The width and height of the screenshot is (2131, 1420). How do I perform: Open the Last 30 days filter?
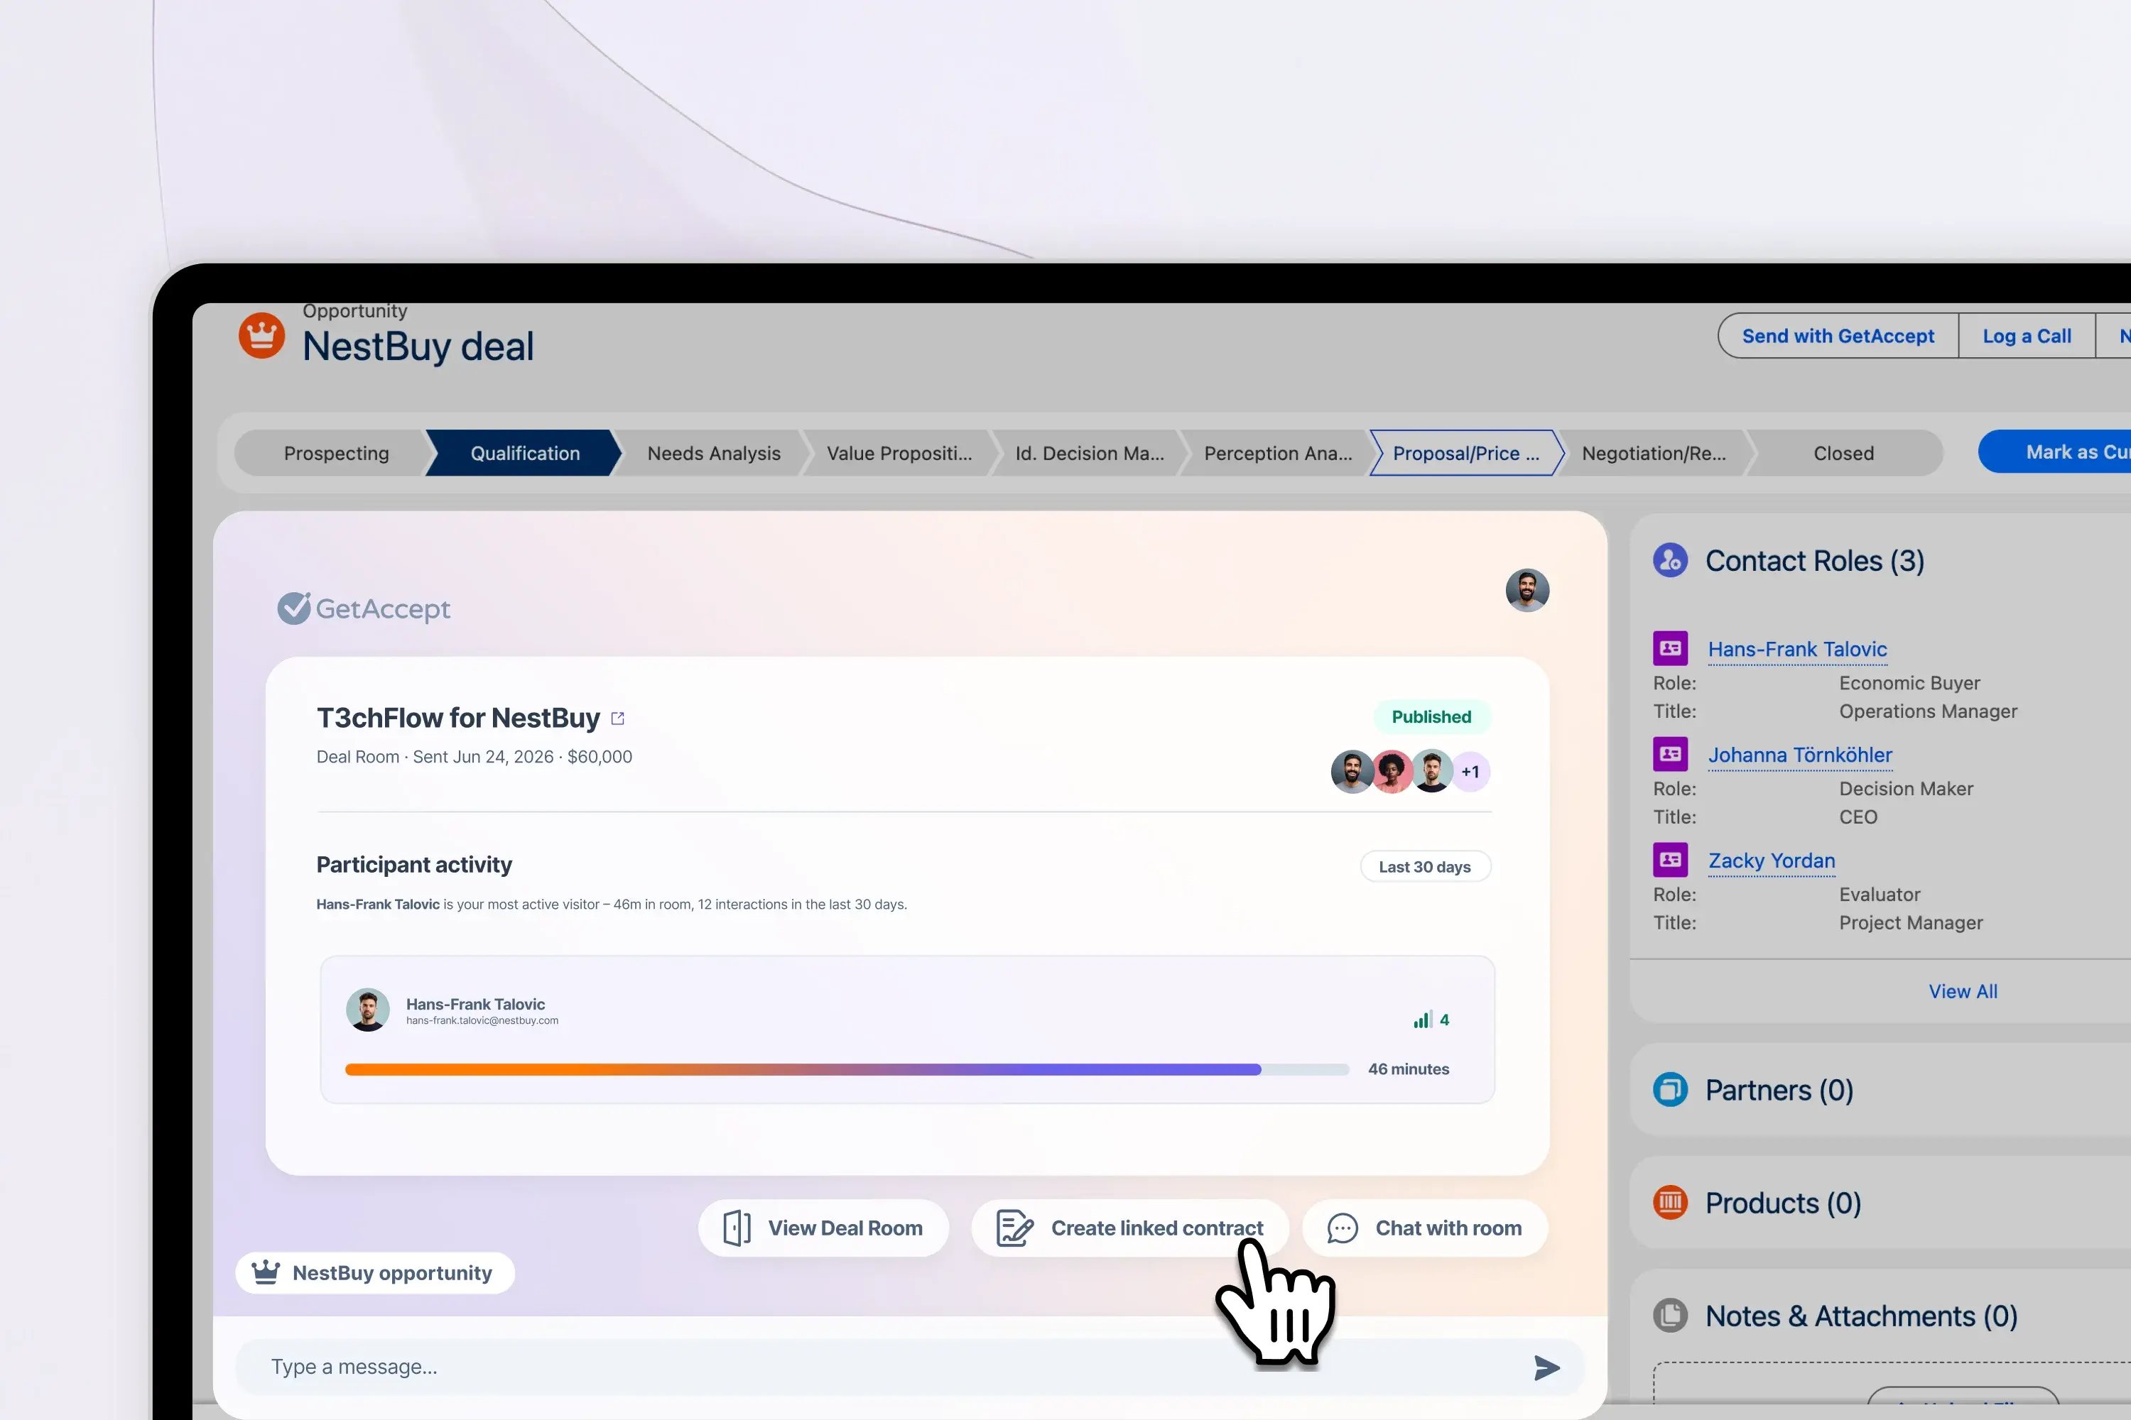[x=1425, y=867]
